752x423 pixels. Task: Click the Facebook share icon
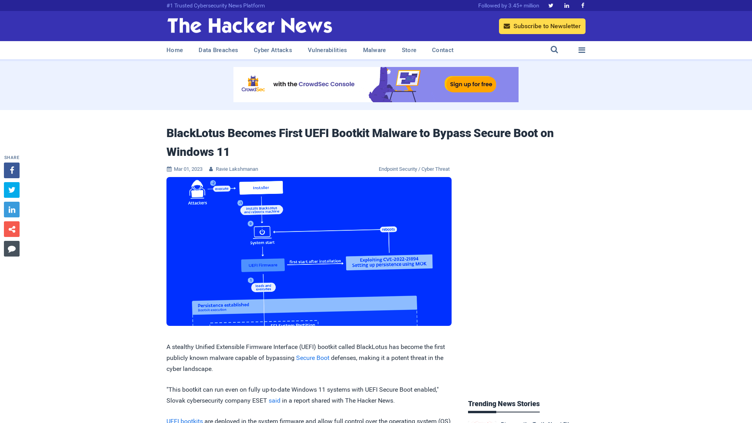[x=11, y=170]
